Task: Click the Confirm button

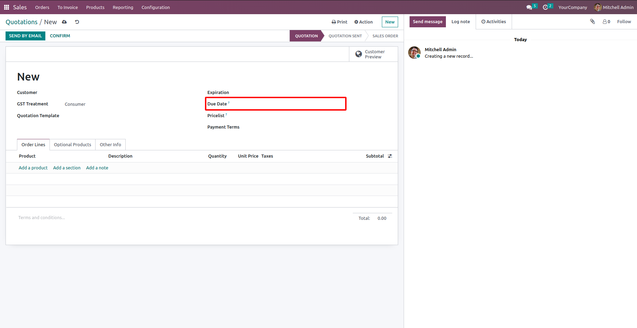Action: point(60,36)
